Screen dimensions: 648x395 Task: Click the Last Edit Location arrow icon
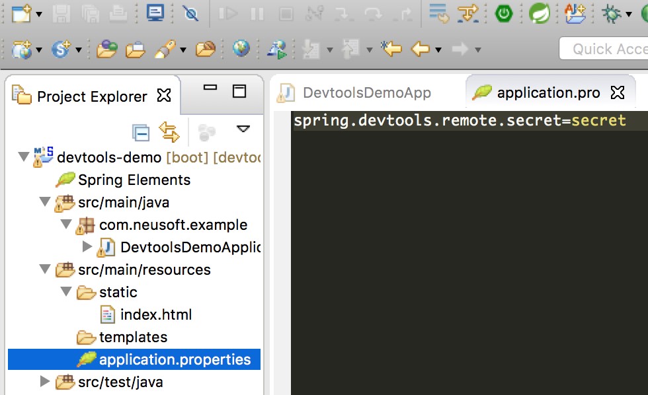391,49
